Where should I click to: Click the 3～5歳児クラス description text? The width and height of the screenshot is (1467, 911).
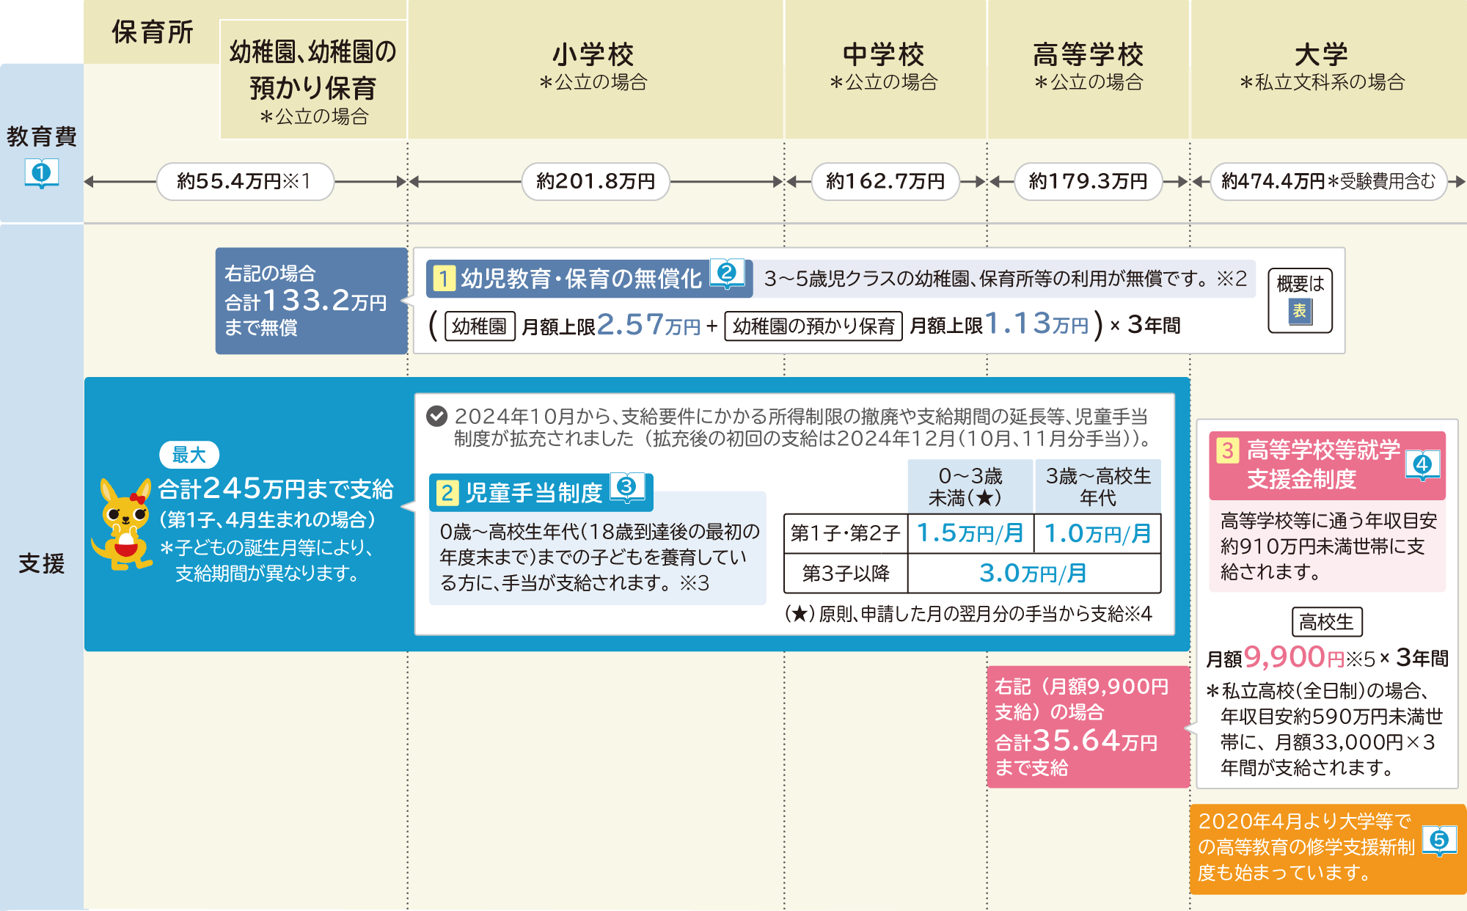click(x=1005, y=279)
